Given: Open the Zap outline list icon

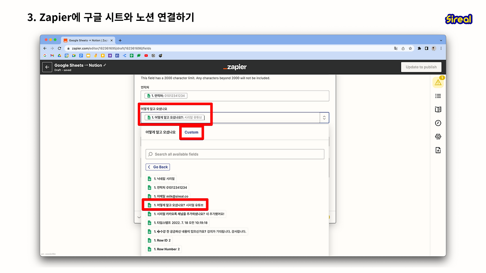Looking at the screenshot, I should tap(438, 96).
